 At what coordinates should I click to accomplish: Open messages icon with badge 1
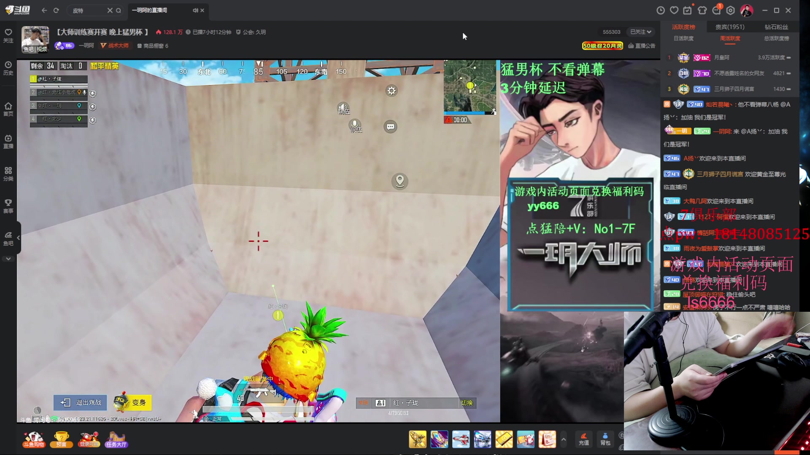click(717, 10)
